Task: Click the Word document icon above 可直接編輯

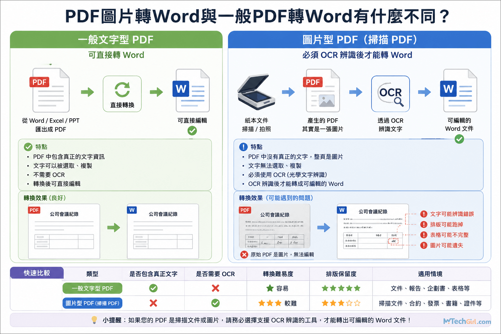Action: point(191,90)
